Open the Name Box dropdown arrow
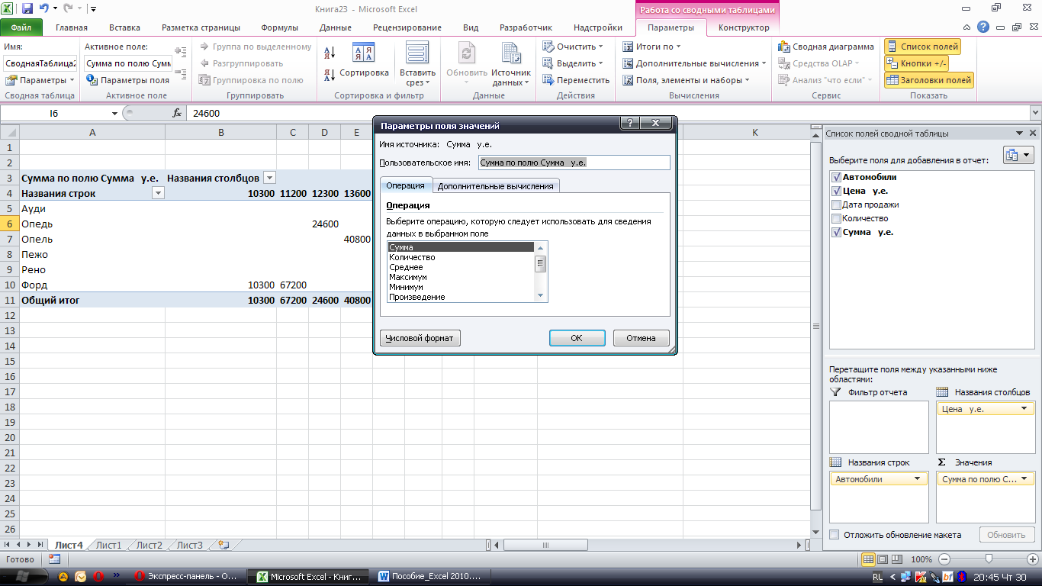The width and height of the screenshot is (1042, 586). (114, 113)
